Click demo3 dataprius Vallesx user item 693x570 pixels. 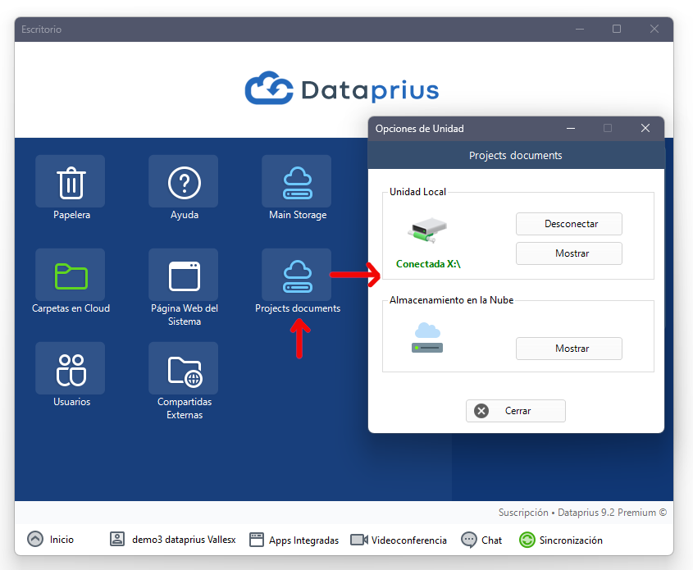point(173,540)
